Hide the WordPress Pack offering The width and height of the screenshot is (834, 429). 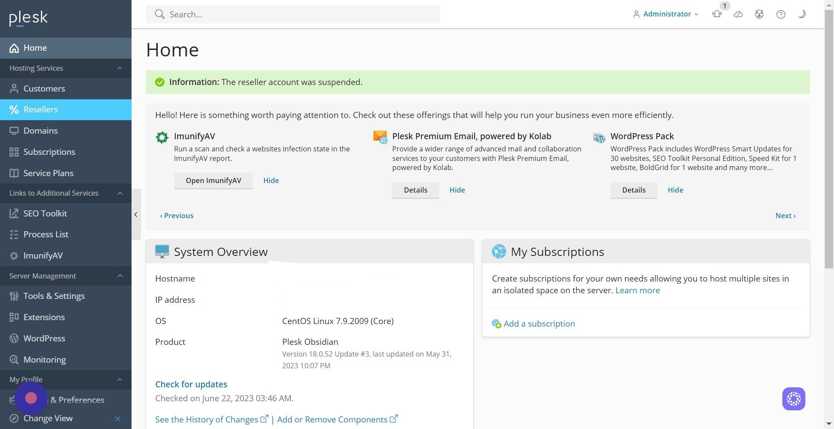pyautogui.click(x=676, y=190)
